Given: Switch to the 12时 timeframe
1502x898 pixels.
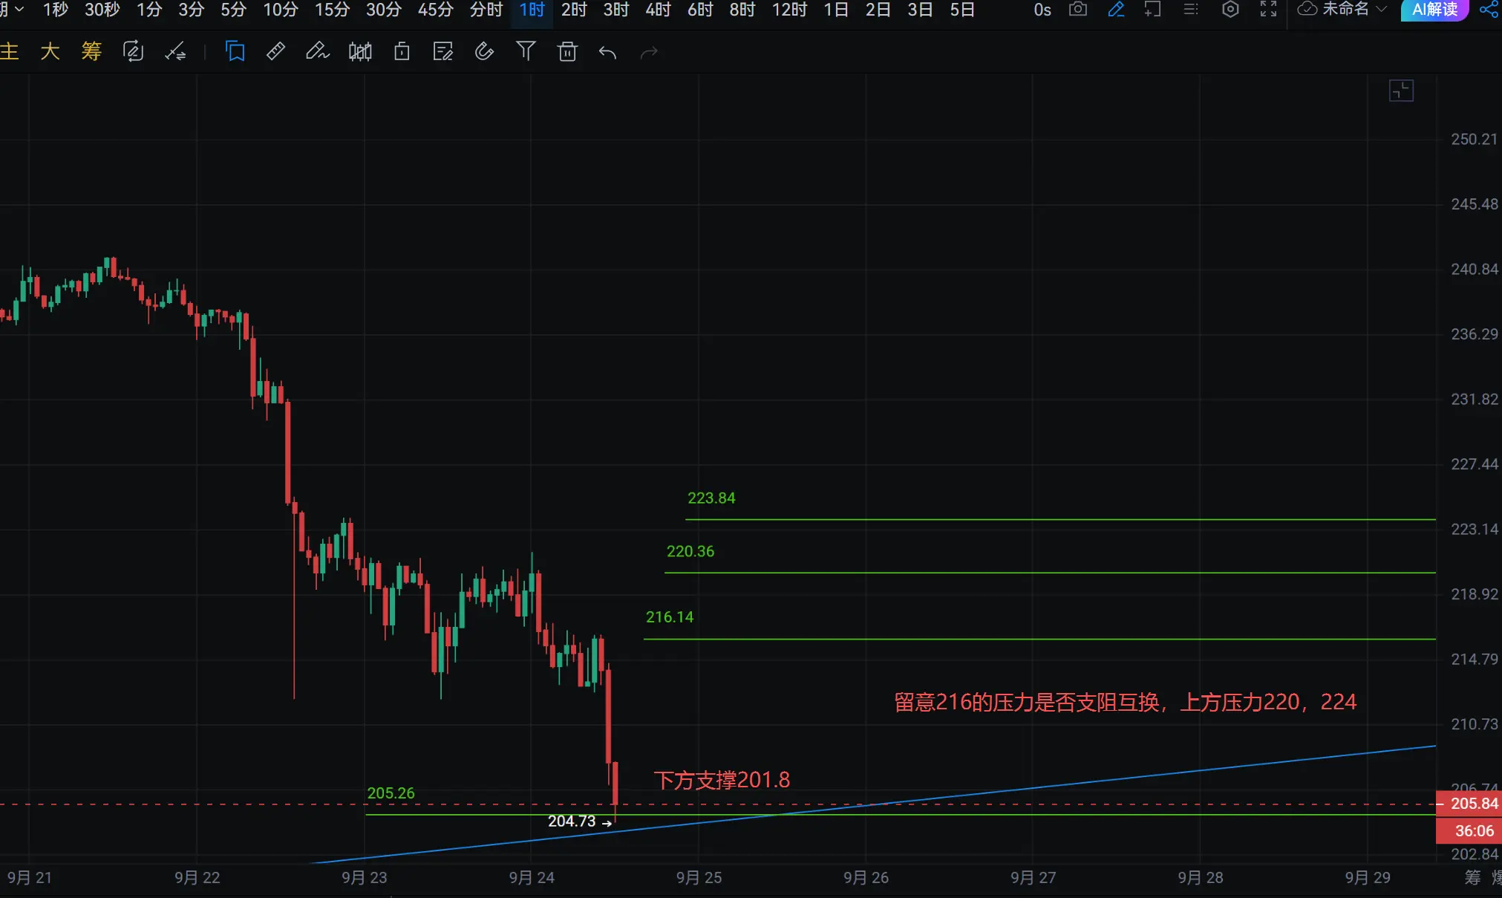Looking at the screenshot, I should pyautogui.click(x=789, y=10).
